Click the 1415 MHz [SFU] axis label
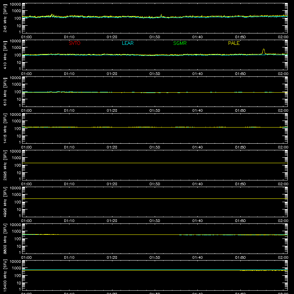294x294 pixels. click(5, 128)
